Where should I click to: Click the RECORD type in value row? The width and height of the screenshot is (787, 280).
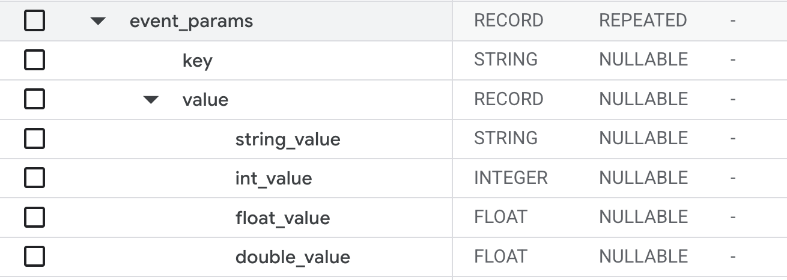[x=508, y=99]
